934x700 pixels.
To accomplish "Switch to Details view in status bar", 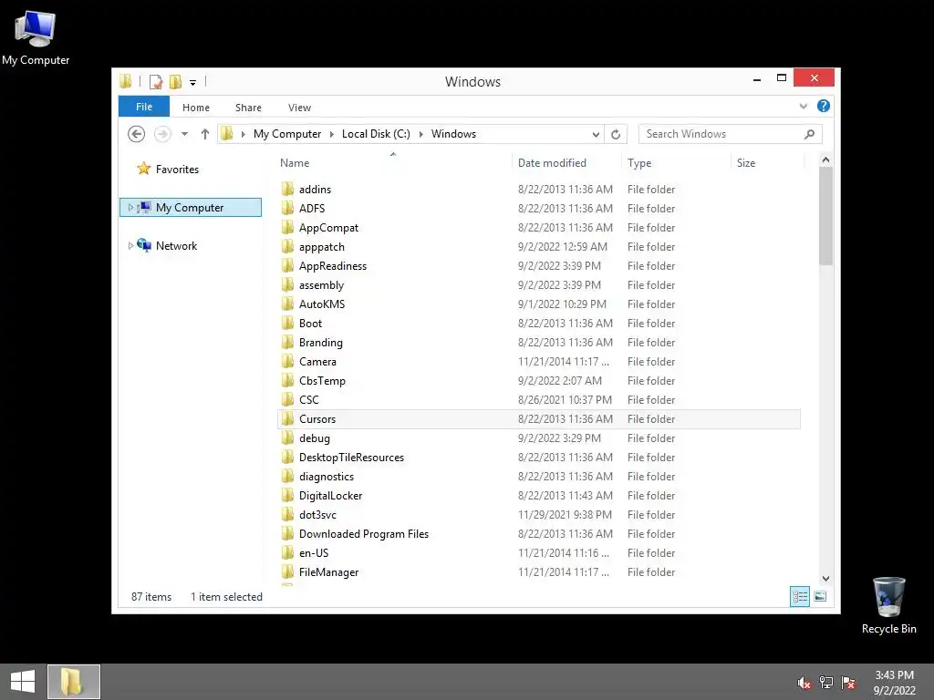I will [799, 596].
